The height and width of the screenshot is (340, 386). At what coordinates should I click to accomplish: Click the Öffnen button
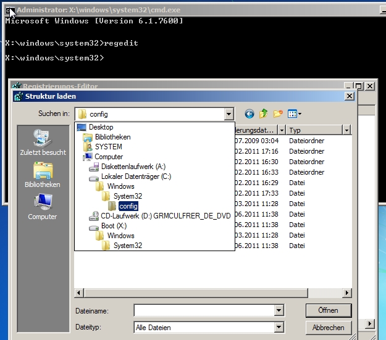coord(329,310)
